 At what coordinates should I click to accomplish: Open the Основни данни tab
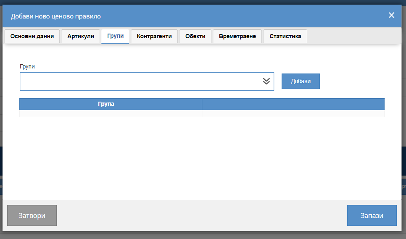32,36
